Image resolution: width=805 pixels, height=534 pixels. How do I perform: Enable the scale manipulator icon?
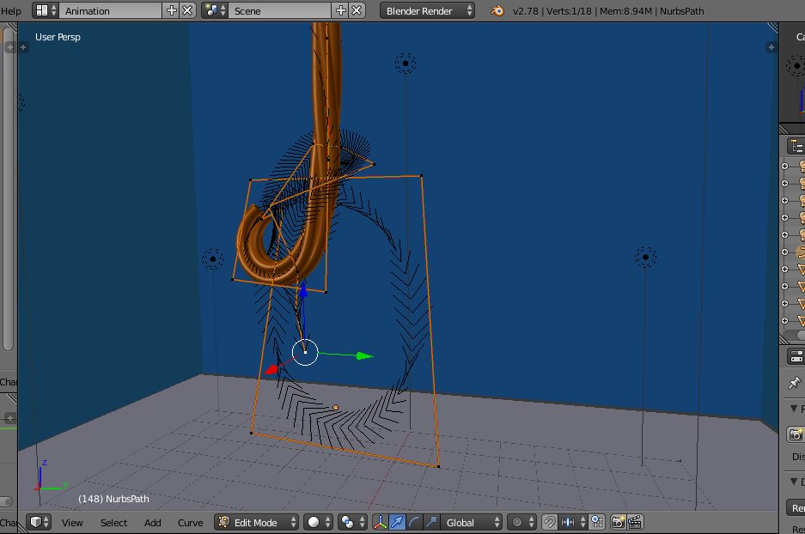[x=430, y=522]
